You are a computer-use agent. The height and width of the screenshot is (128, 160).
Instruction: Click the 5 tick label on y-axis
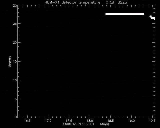coord(16,99)
